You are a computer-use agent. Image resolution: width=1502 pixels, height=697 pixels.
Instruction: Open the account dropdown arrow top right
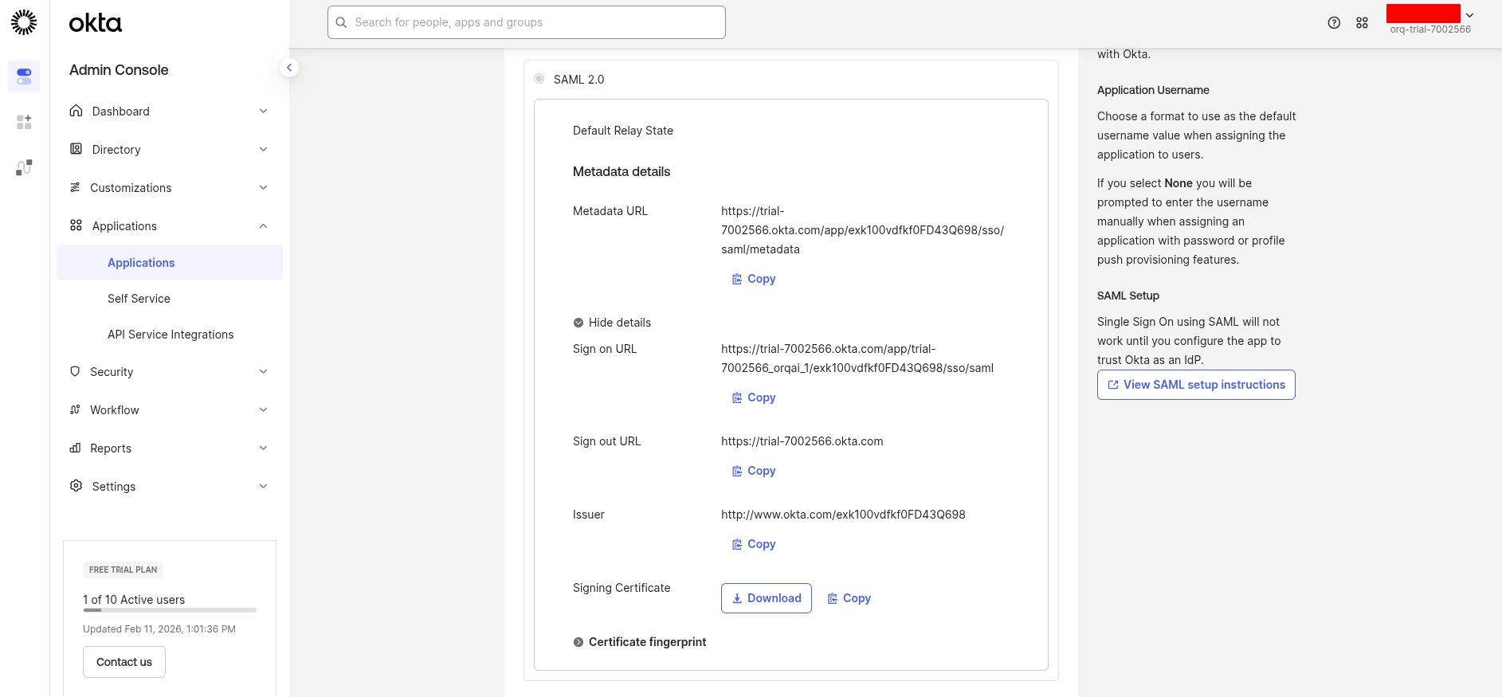(1469, 15)
